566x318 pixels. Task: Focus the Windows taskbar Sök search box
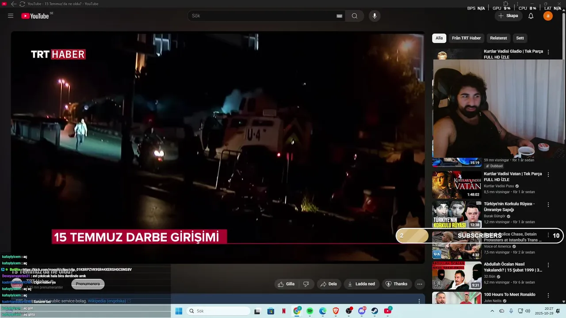(x=218, y=311)
